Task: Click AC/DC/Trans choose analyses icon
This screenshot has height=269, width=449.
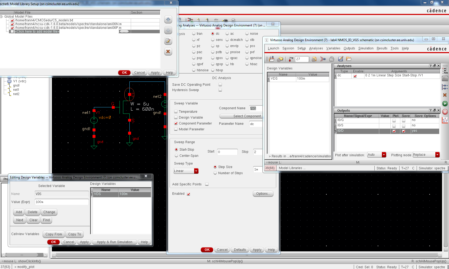Action: [445, 71]
